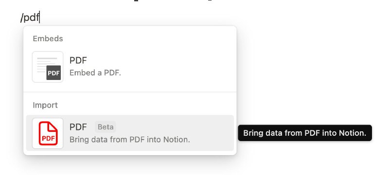Screen dimensions: 389x175
Task: Click the black tooltip about PDF import
Action: coord(305,133)
